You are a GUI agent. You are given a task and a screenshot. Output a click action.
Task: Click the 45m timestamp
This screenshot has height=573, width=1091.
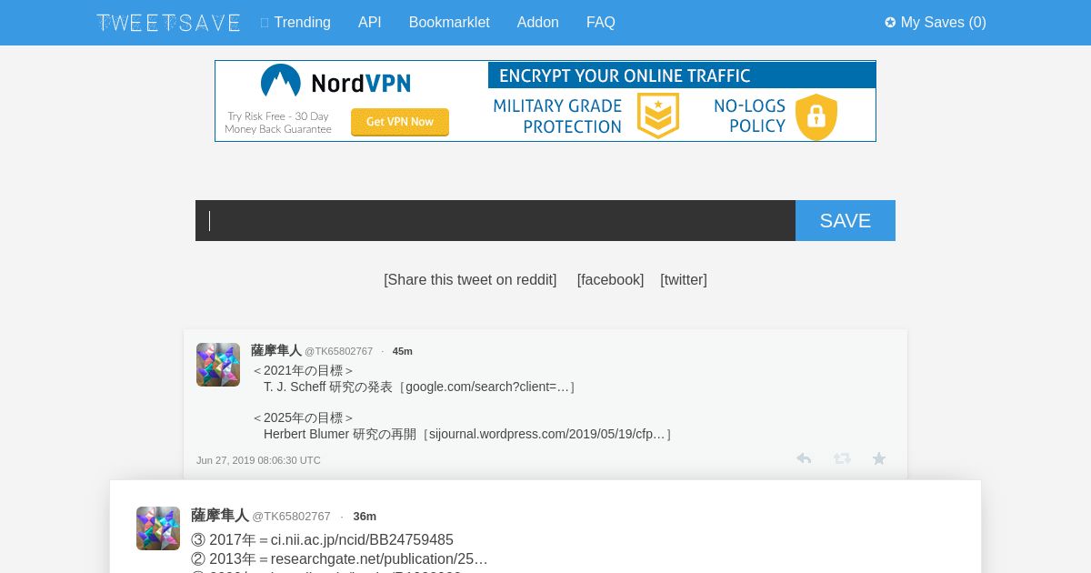coord(403,351)
